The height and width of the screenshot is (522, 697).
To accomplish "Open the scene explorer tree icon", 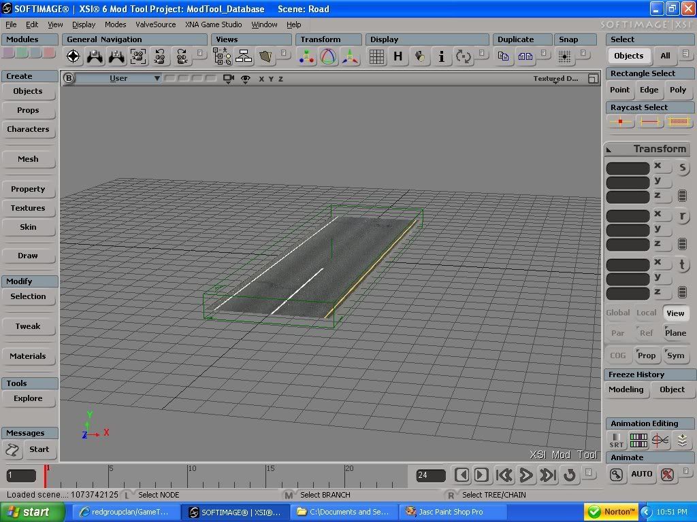I will [222, 56].
